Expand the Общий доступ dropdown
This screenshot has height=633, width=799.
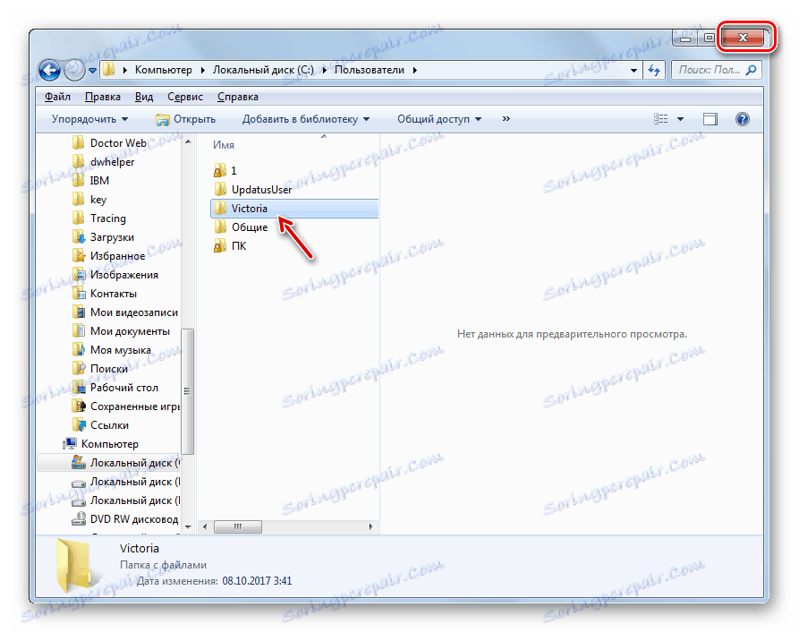pos(439,119)
